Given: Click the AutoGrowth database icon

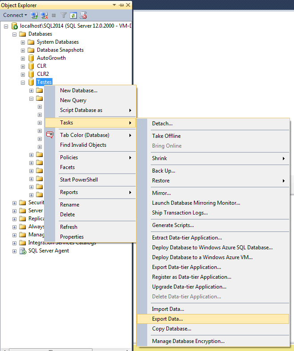Looking at the screenshot, I should 31,58.
